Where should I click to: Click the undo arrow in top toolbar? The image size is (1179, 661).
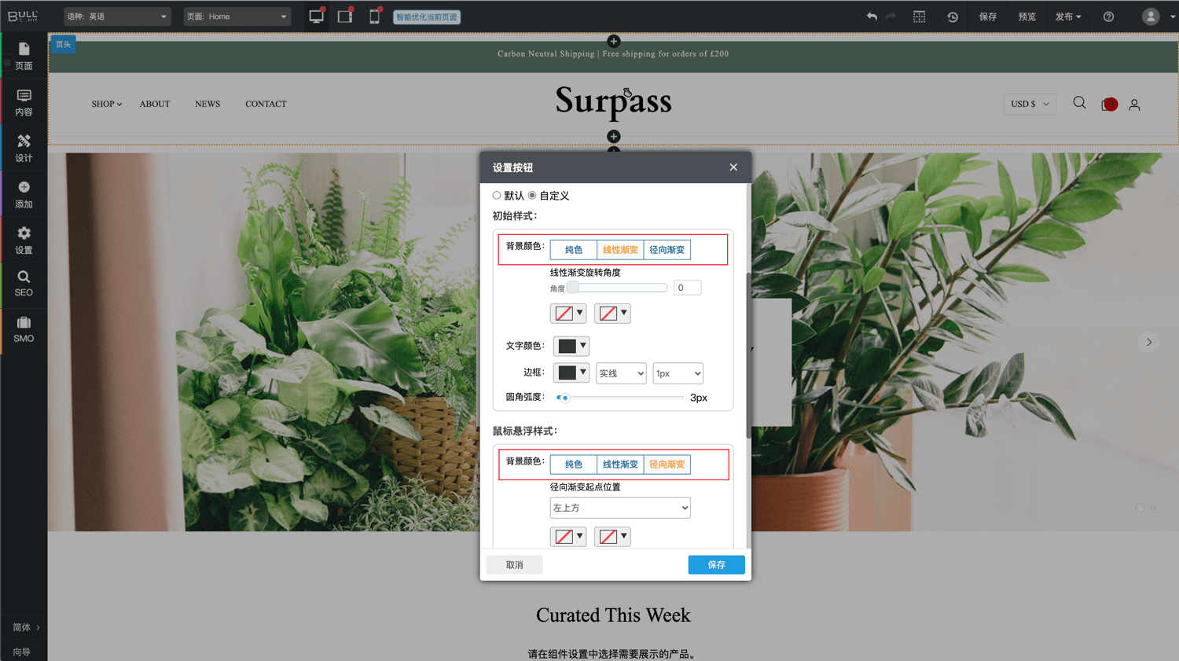click(872, 17)
